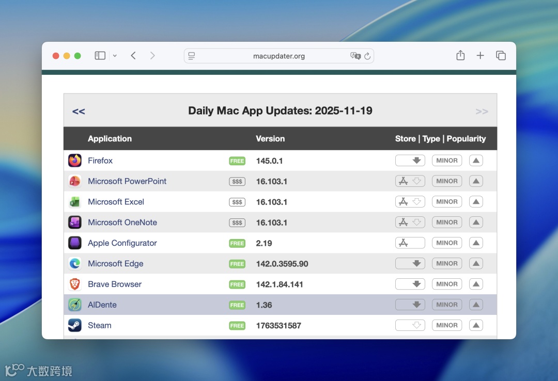This screenshot has width=558, height=381.
Task: Click the popularity up-arrow for Steam
Action: [x=476, y=326]
